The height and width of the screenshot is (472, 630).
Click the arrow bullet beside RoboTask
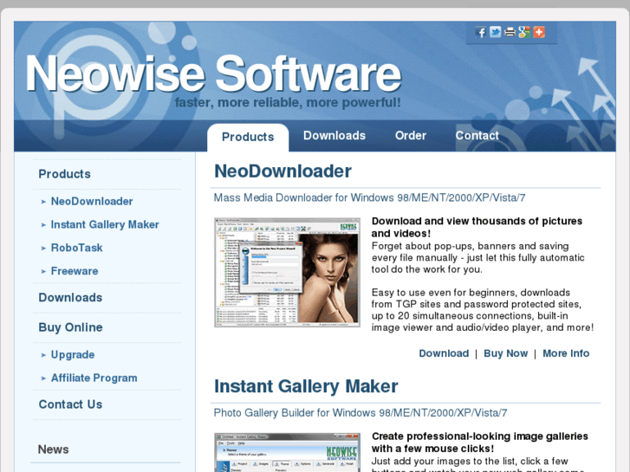(x=43, y=249)
